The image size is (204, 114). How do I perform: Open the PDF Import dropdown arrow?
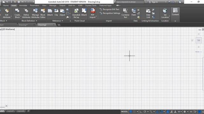(96, 16)
